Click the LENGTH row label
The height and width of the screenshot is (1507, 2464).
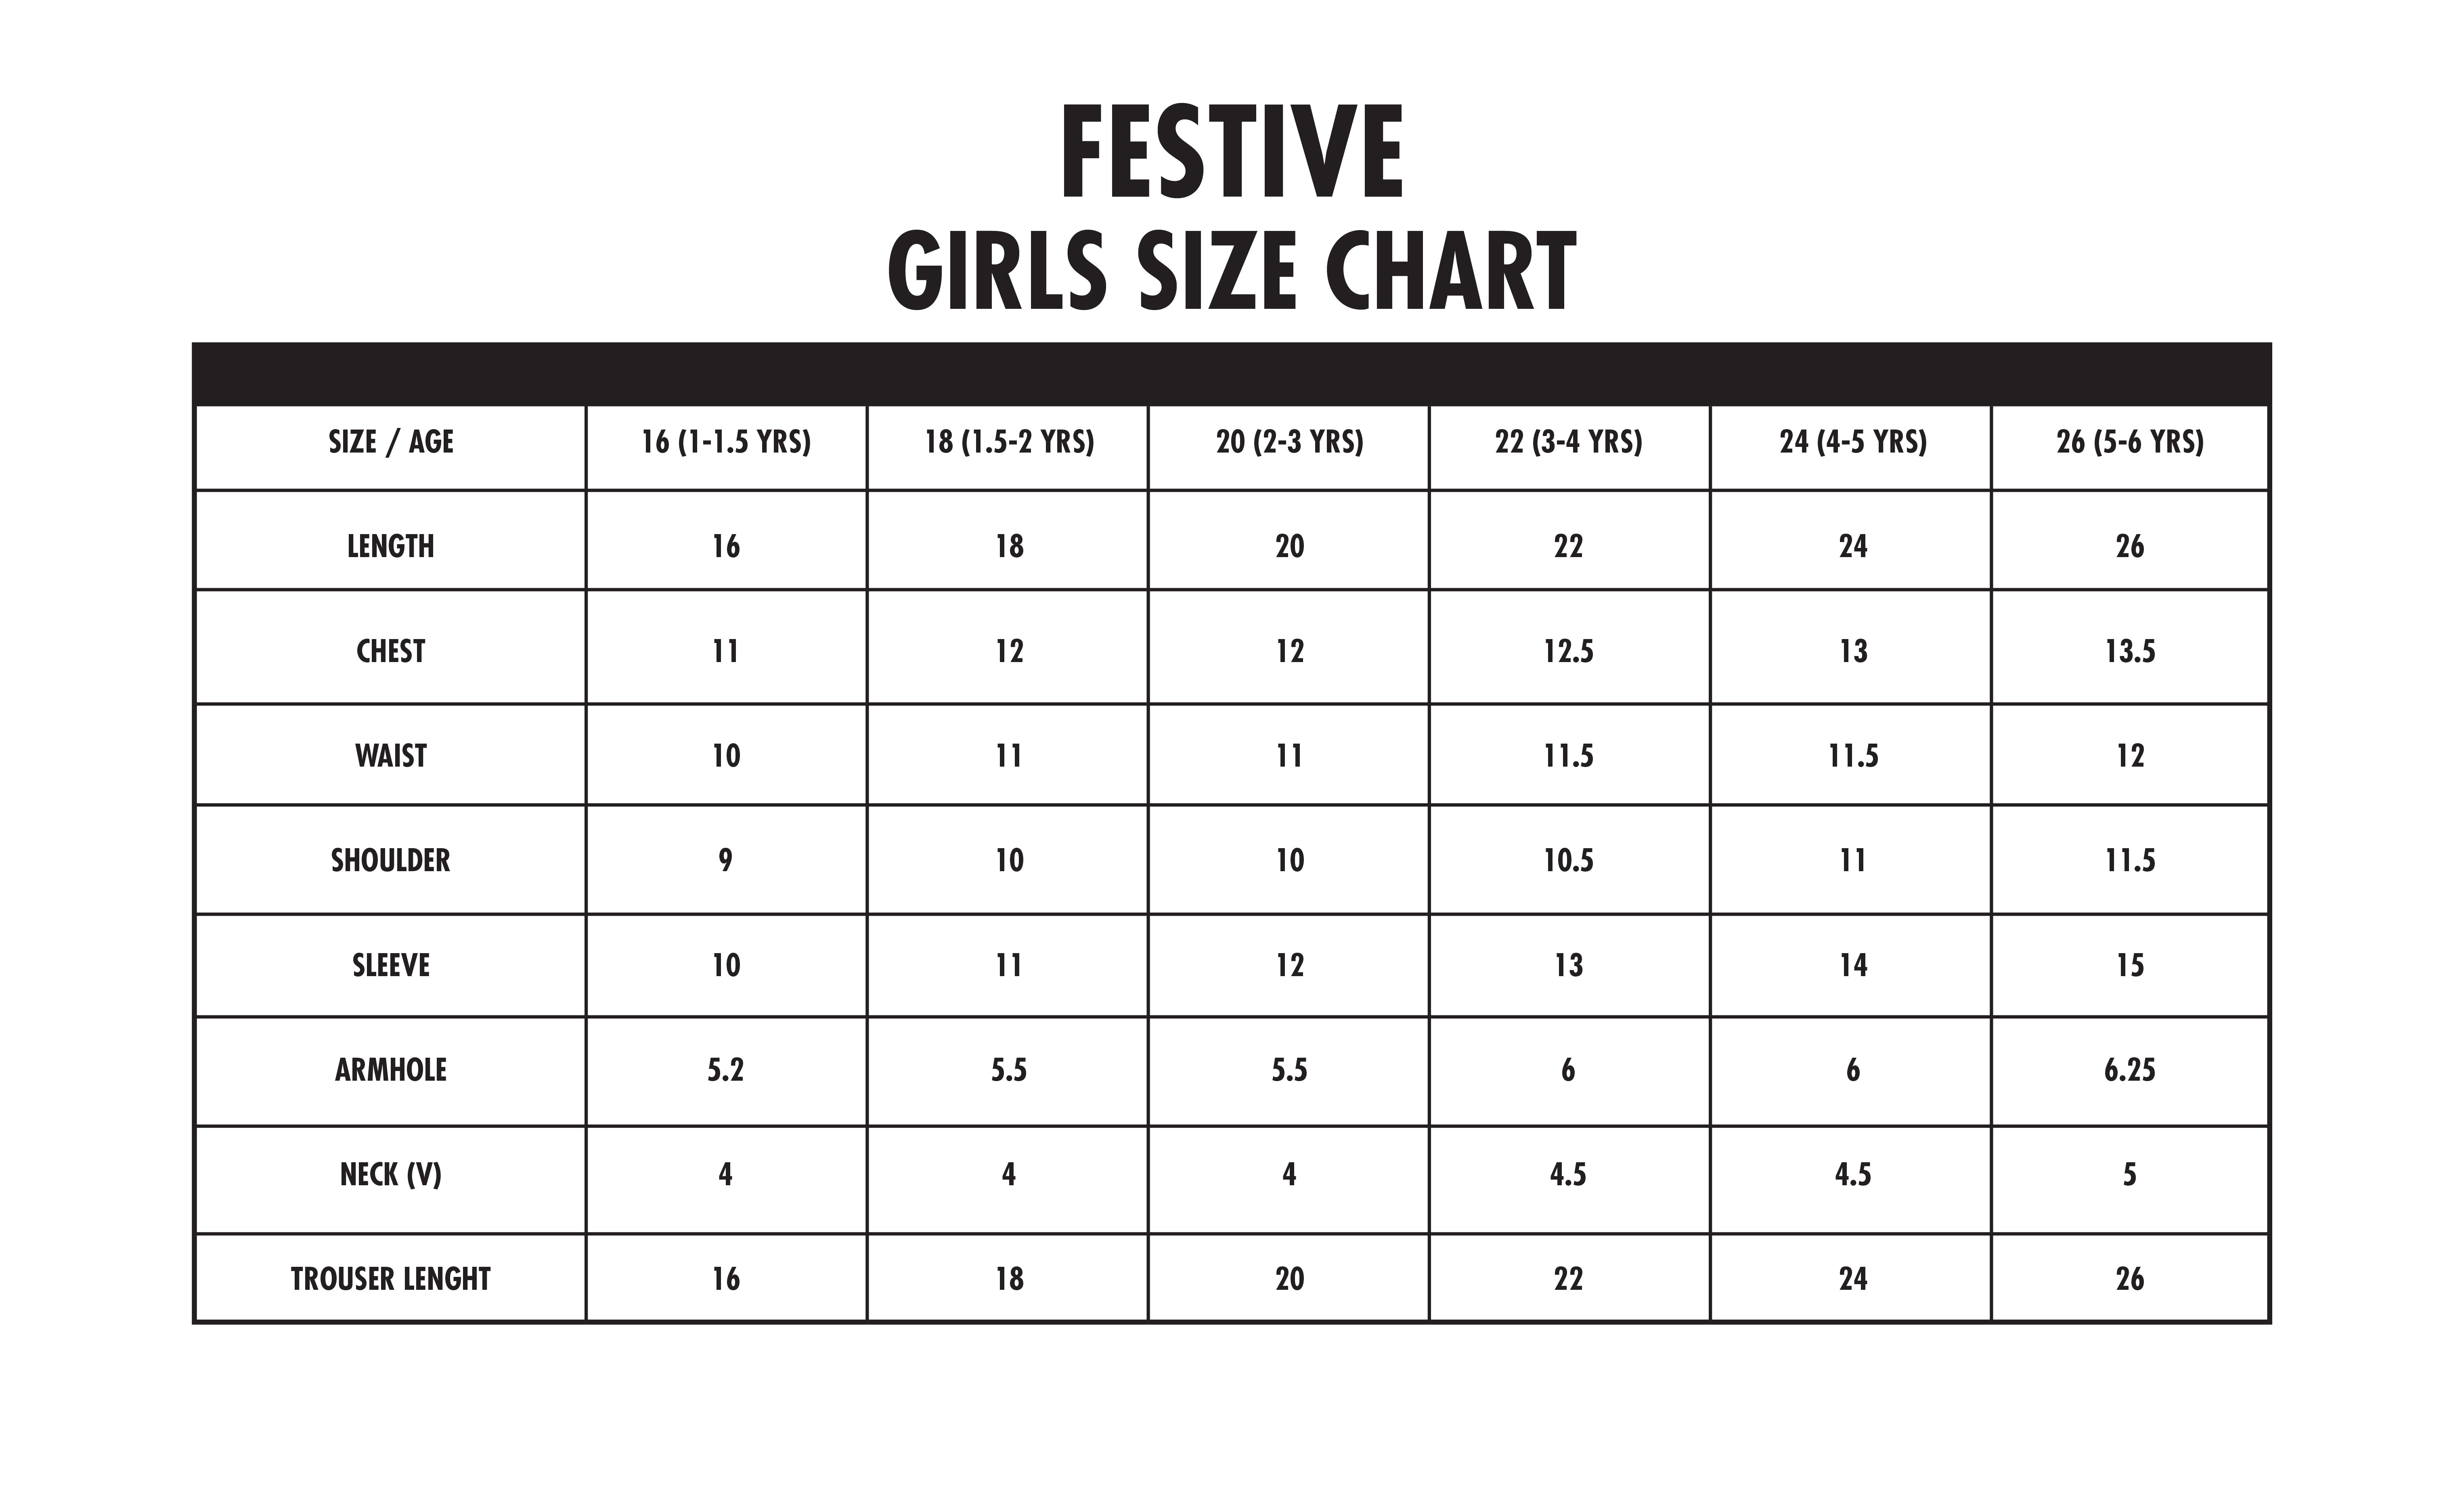pyautogui.click(x=390, y=546)
